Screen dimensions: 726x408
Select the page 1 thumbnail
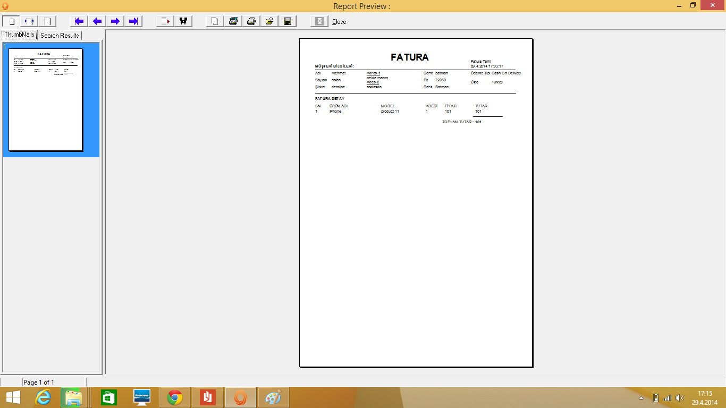click(x=46, y=100)
